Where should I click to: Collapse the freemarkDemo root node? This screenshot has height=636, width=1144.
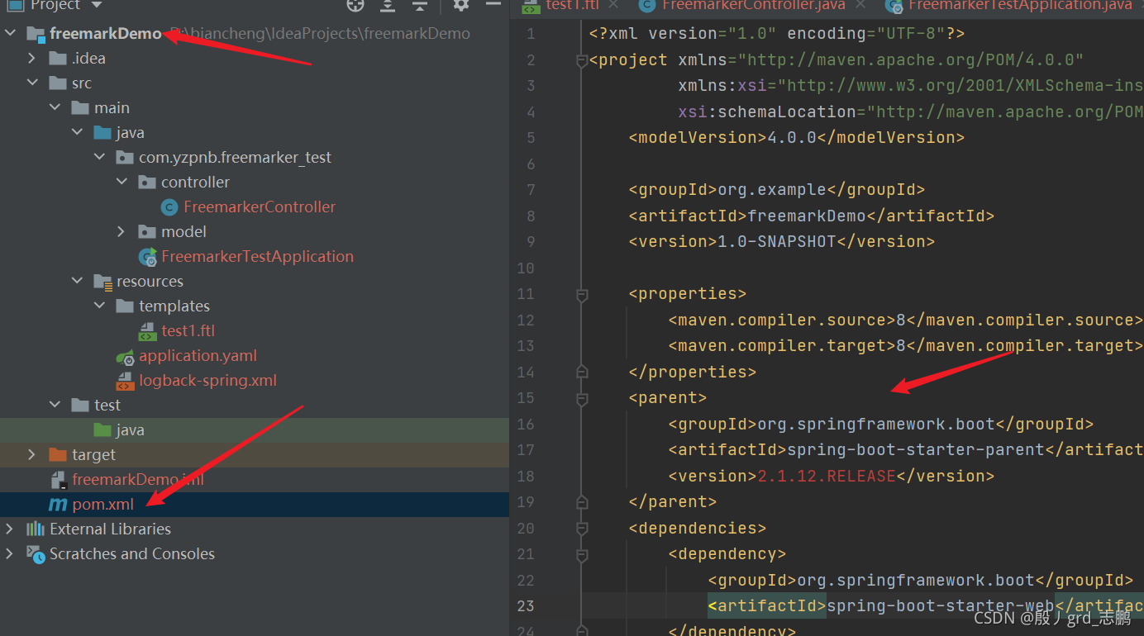click(10, 34)
